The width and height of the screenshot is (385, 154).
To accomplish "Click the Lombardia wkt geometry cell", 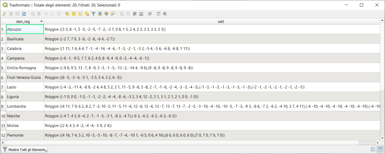I will pos(211,106).
